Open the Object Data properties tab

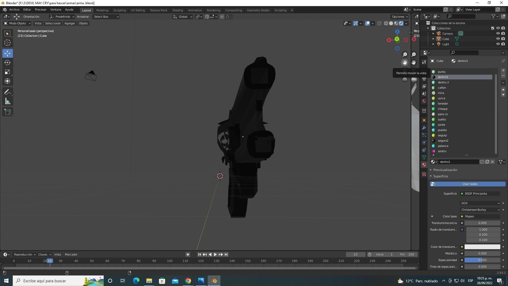point(424,157)
